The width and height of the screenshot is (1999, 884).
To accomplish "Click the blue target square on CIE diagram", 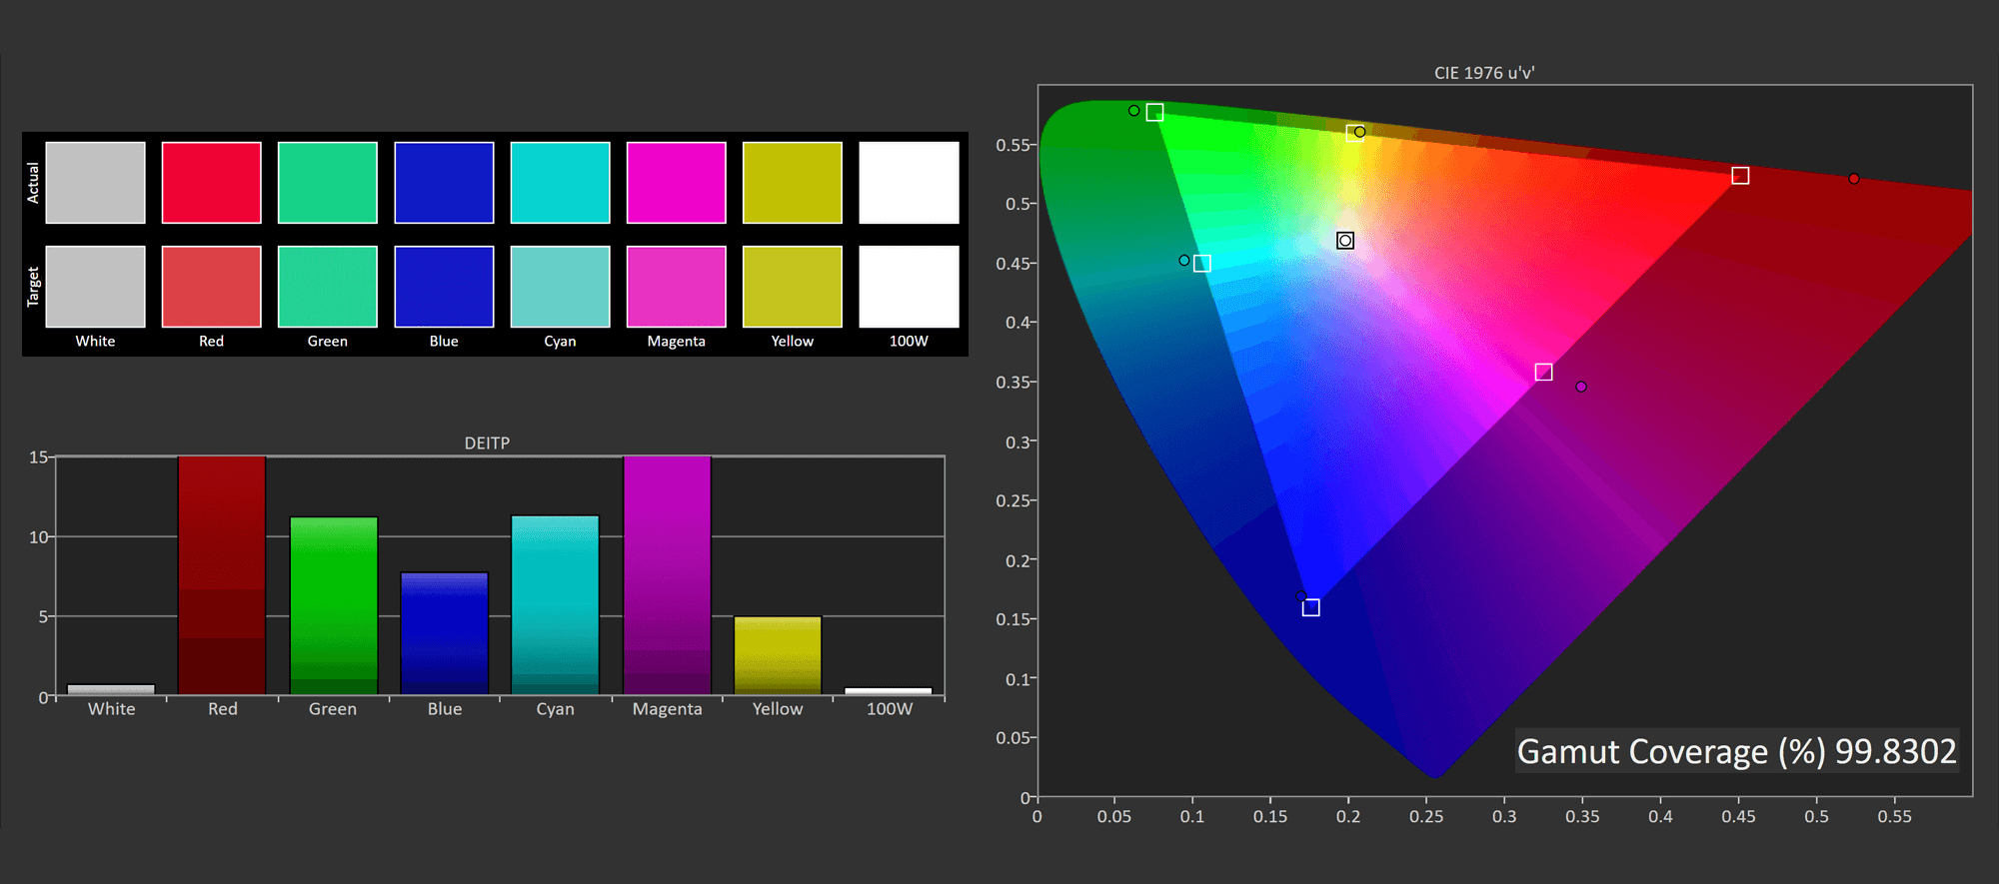I will click(1311, 608).
